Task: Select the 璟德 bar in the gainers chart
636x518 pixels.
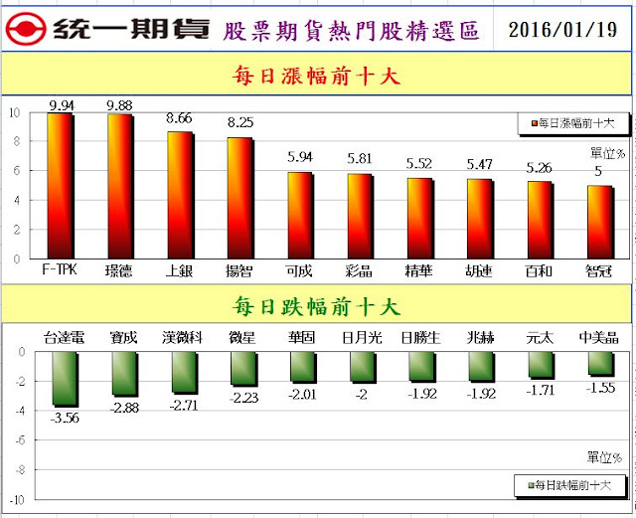Action: [120, 187]
